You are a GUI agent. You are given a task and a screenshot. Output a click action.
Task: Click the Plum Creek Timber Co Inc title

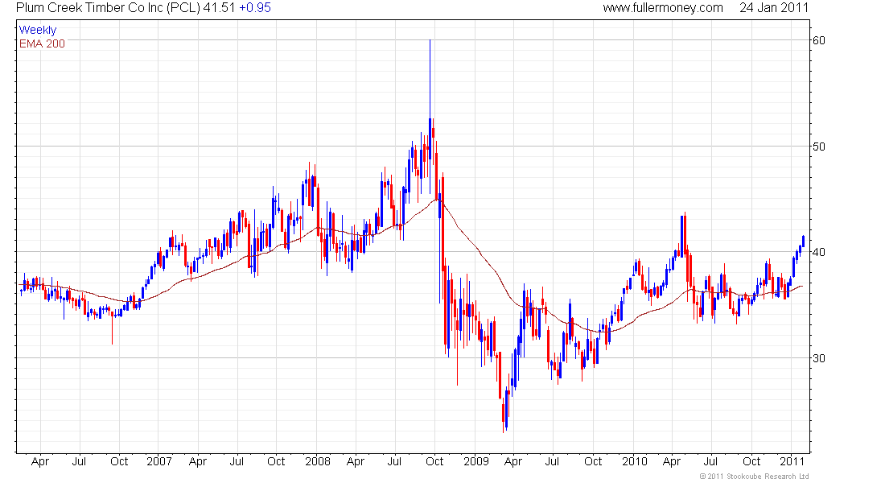[108, 8]
